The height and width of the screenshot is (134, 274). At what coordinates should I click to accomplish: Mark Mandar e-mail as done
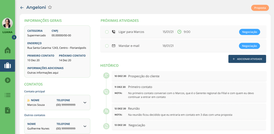pos(107,46)
